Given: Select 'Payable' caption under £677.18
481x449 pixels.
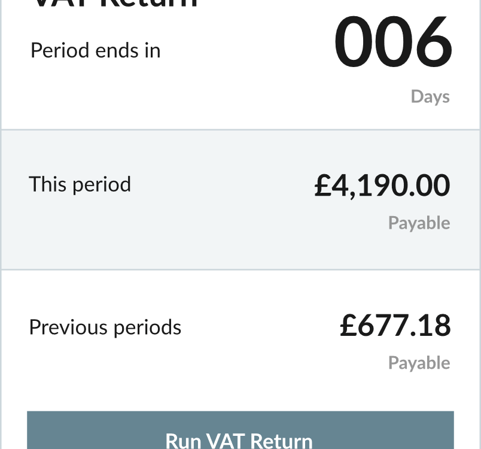Looking at the screenshot, I should [419, 363].
